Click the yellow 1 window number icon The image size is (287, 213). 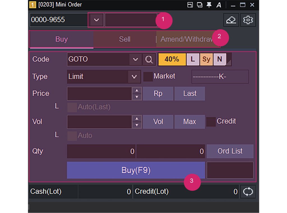pos(33,5)
